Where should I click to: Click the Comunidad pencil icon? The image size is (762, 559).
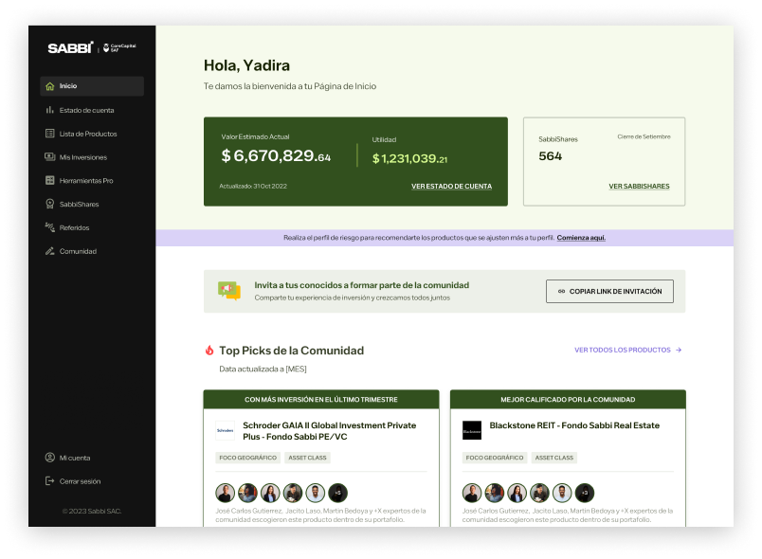coord(49,251)
